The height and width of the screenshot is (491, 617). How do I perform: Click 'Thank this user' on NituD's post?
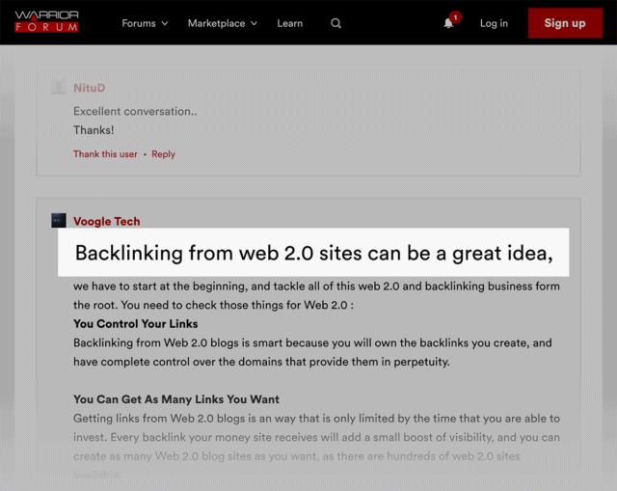pyautogui.click(x=105, y=154)
